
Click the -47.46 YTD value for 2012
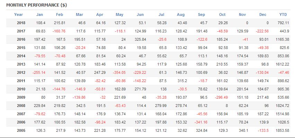(x=283, y=73)
